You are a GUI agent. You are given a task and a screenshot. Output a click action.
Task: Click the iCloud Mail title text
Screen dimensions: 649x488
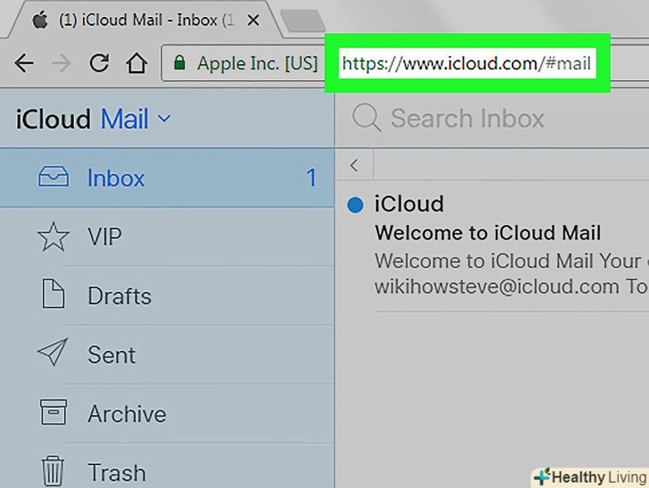[82, 119]
